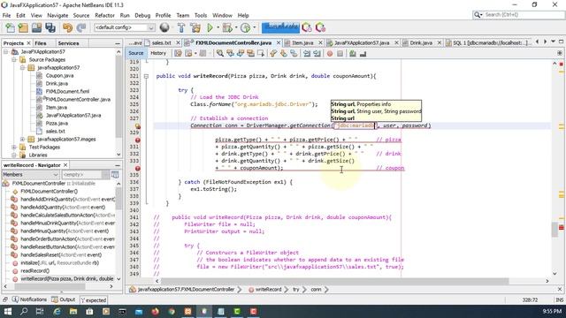Click the red Start Macro Recording icon
This screenshot has height=318, width=566.
pos(330,54)
